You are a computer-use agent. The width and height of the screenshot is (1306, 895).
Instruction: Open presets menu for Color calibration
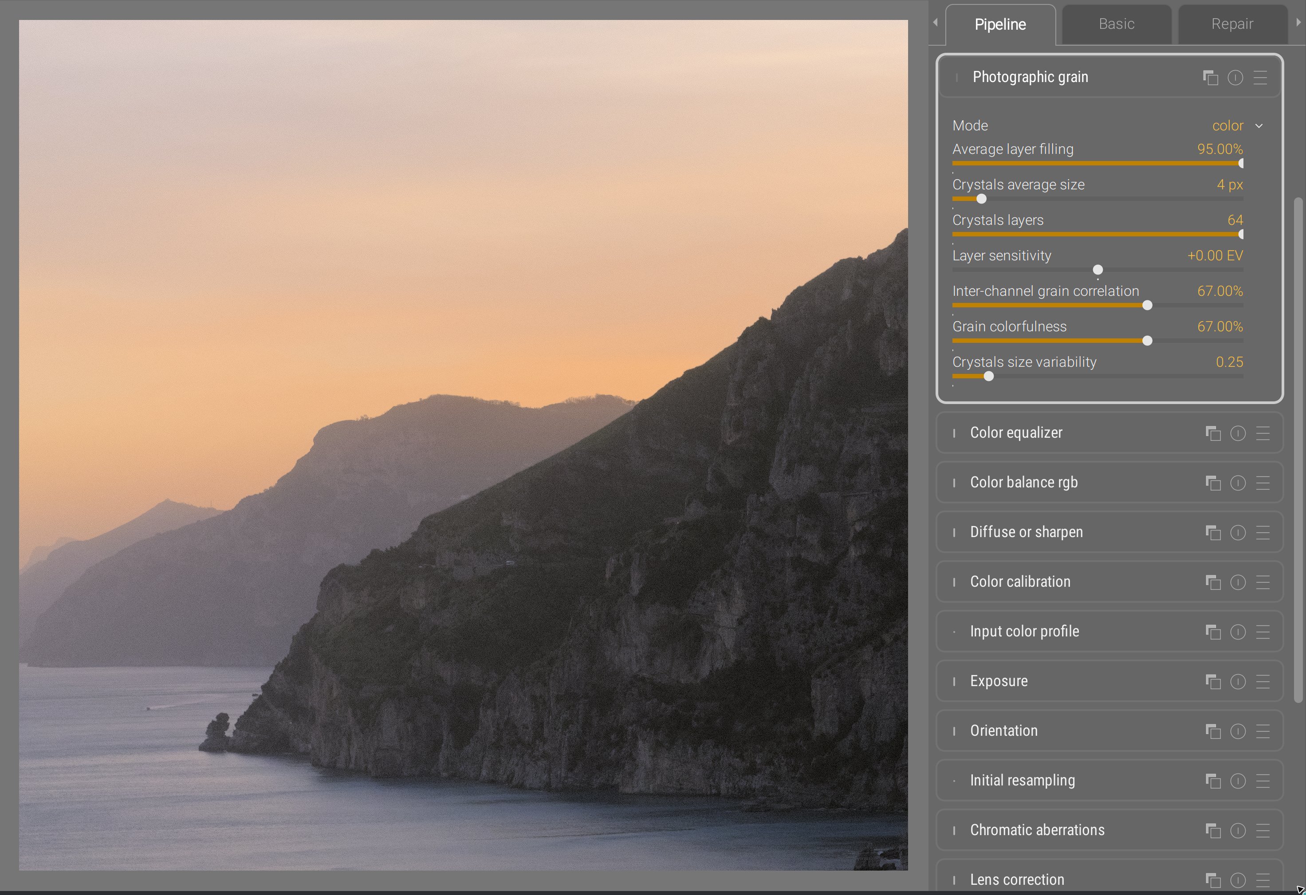coord(1263,582)
